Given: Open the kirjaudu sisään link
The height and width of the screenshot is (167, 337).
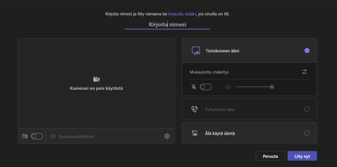Looking at the screenshot, I should tap(182, 14).
